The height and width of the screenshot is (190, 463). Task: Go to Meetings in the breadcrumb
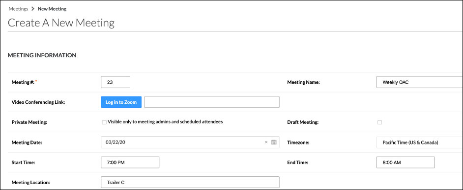[18, 9]
